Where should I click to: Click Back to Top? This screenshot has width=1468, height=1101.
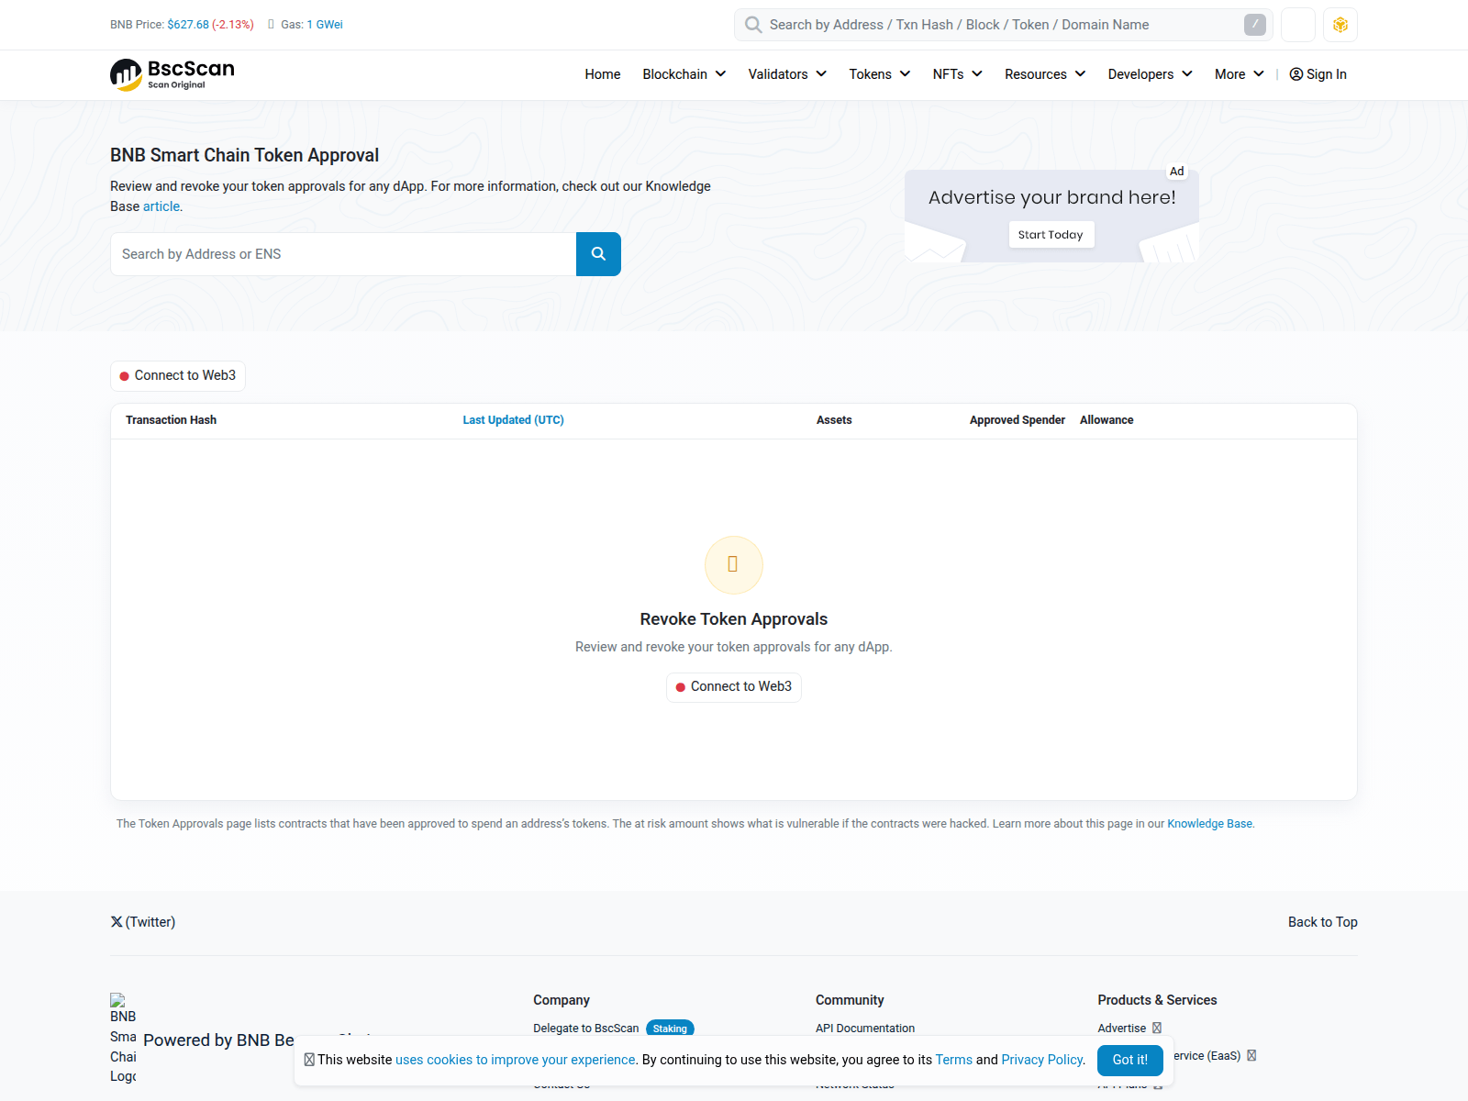click(x=1323, y=922)
